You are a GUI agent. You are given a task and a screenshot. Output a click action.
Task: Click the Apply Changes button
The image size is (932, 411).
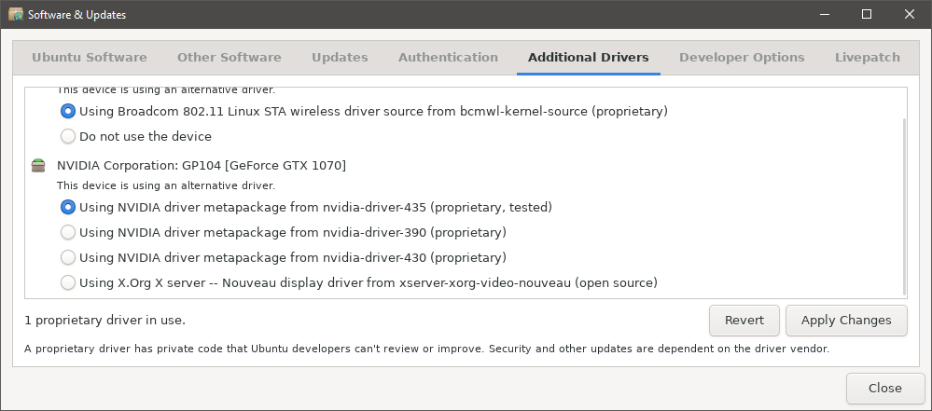pyautogui.click(x=846, y=321)
